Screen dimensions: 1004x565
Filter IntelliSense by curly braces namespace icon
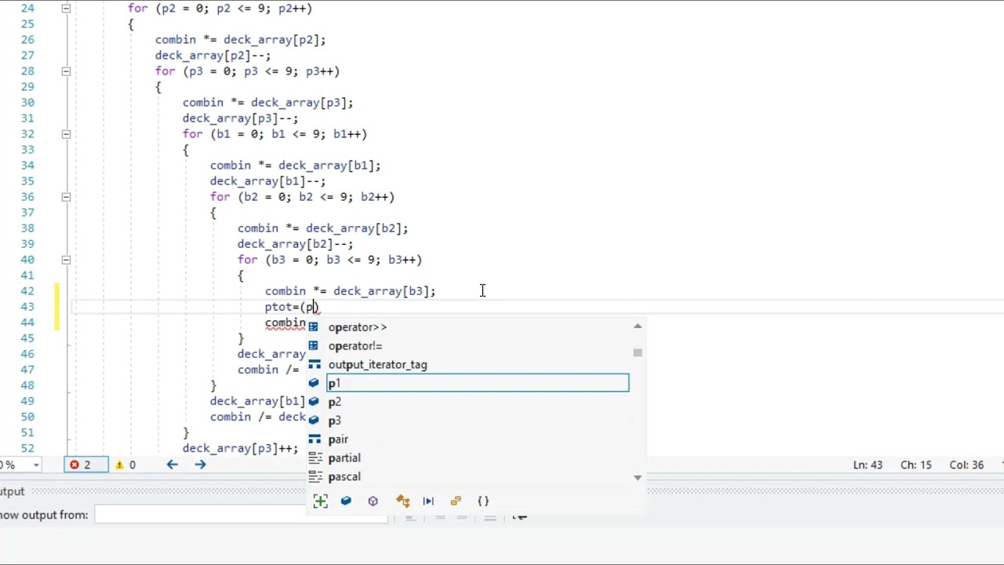pos(483,501)
